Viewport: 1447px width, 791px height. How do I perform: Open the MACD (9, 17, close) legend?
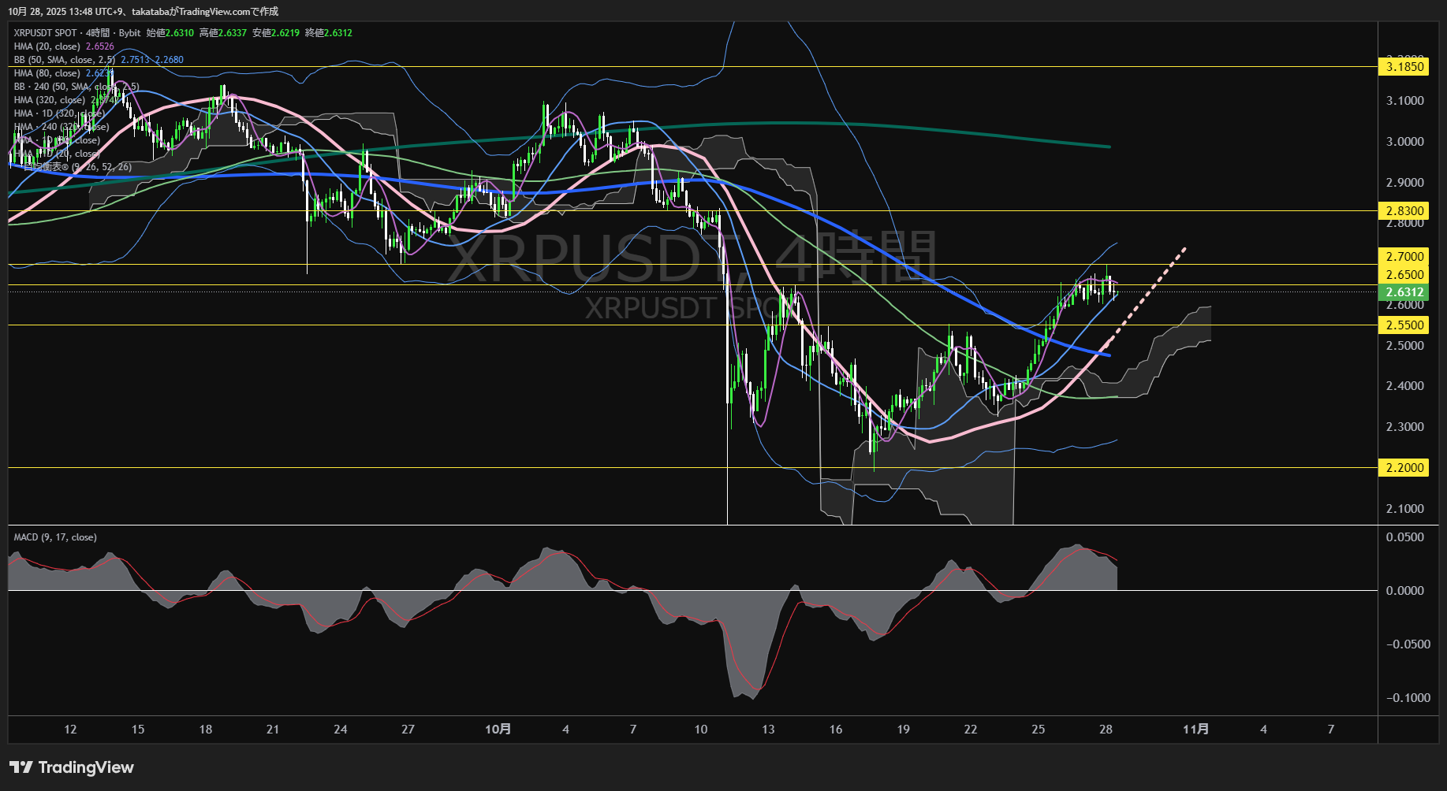[55, 537]
